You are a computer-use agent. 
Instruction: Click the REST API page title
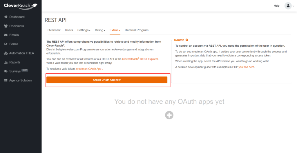click(x=55, y=20)
